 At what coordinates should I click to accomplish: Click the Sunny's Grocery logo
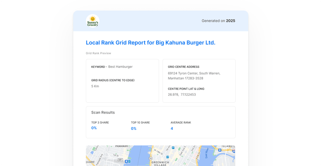[93, 21]
